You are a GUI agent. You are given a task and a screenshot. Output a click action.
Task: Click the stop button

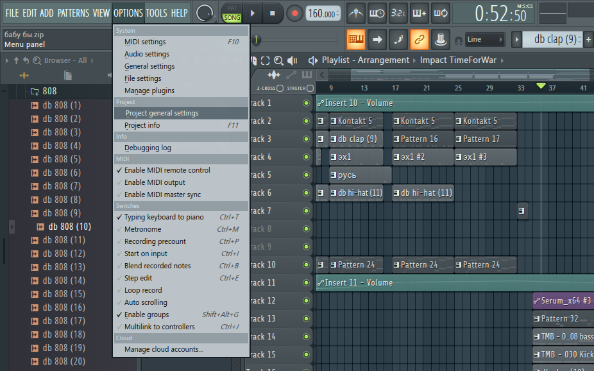pos(272,13)
